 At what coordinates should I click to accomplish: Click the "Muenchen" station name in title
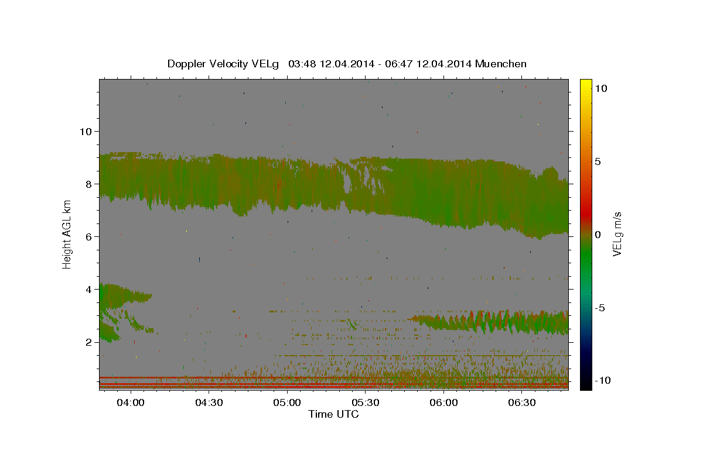501,64
